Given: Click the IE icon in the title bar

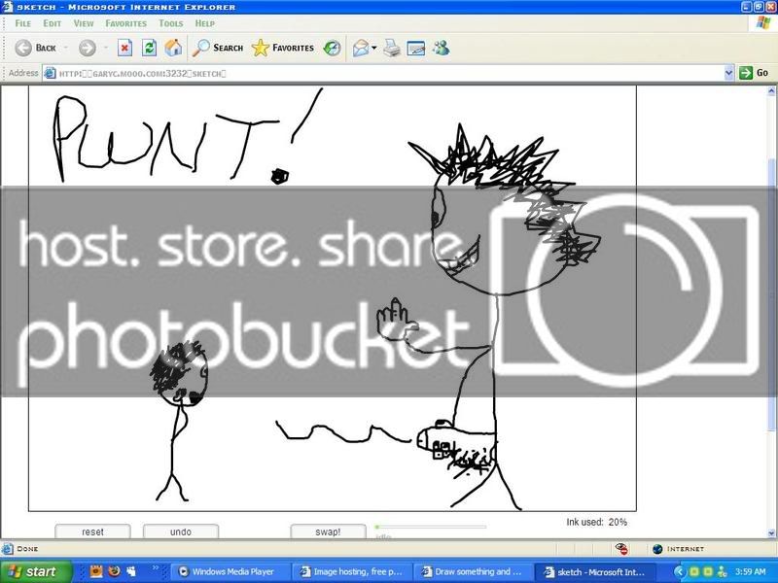Looking at the screenshot, I should click(x=8, y=7).
